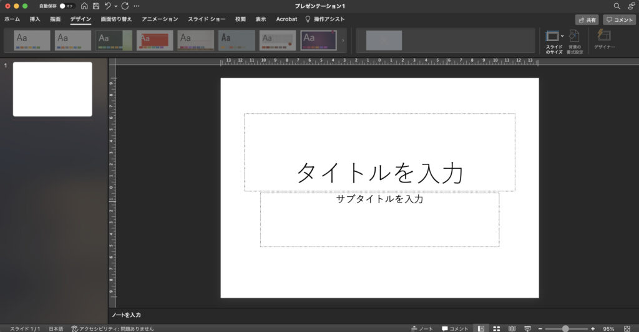Expand the Undo history dropdown arrow

115,6
